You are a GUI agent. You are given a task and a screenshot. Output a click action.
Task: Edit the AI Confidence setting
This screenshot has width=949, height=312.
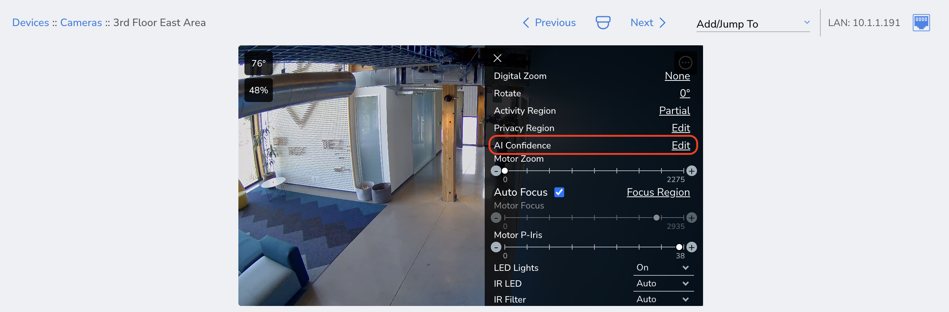coord(681,145)
